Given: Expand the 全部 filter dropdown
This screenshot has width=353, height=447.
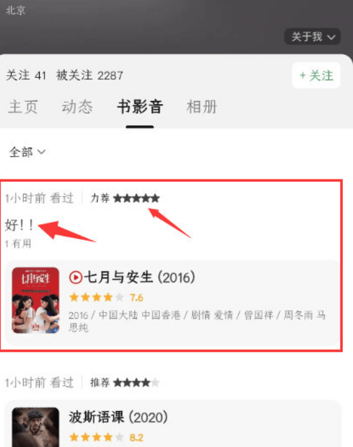Looking at the screenshot, I should point(27,152).
